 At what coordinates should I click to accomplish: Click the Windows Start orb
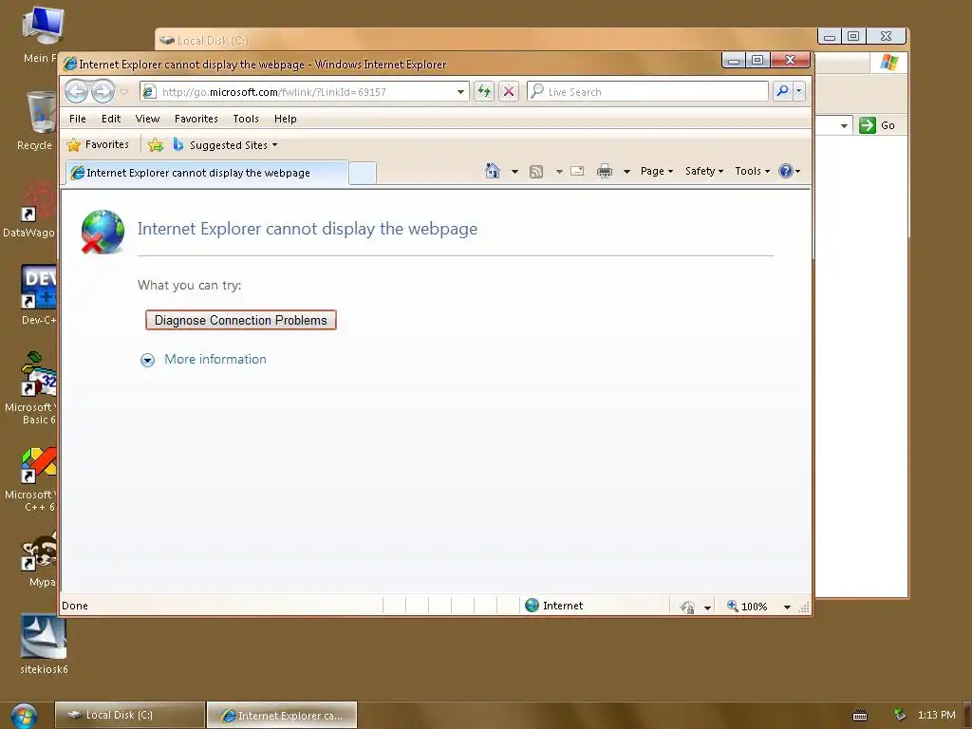pyautogui.click(x=24, y=716)
